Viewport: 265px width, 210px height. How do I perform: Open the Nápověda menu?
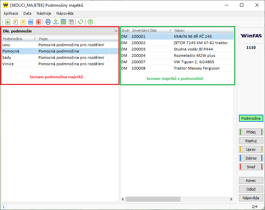point(65,13)
